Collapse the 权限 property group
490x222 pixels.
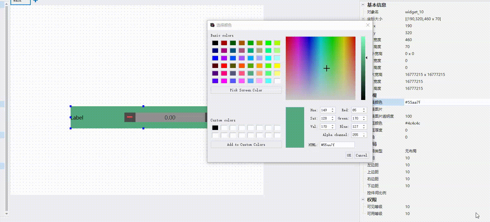(363, 200)
